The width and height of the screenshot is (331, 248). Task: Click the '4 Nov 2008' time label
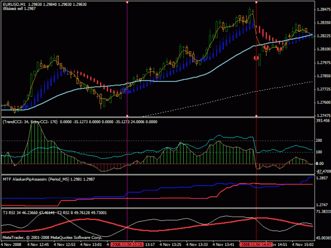11,245
